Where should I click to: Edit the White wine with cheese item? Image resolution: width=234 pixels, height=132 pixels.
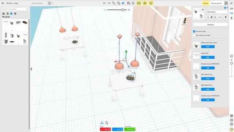pos(208,47)
